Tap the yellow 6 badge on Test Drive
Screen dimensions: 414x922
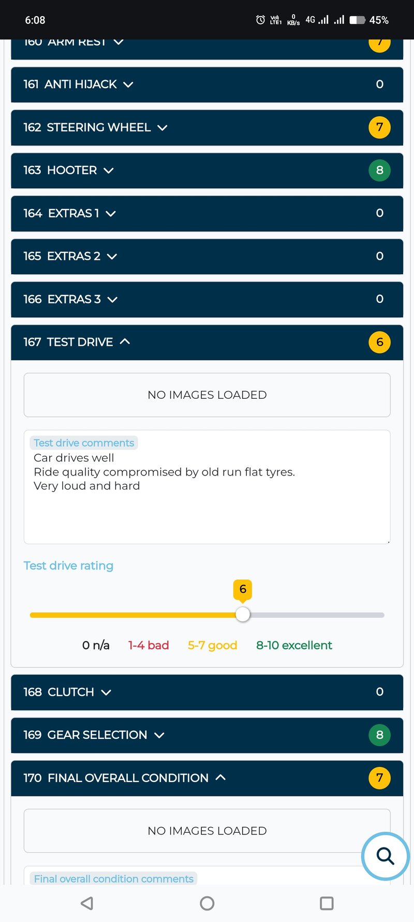pyautogui.click(x=379, y=342)
